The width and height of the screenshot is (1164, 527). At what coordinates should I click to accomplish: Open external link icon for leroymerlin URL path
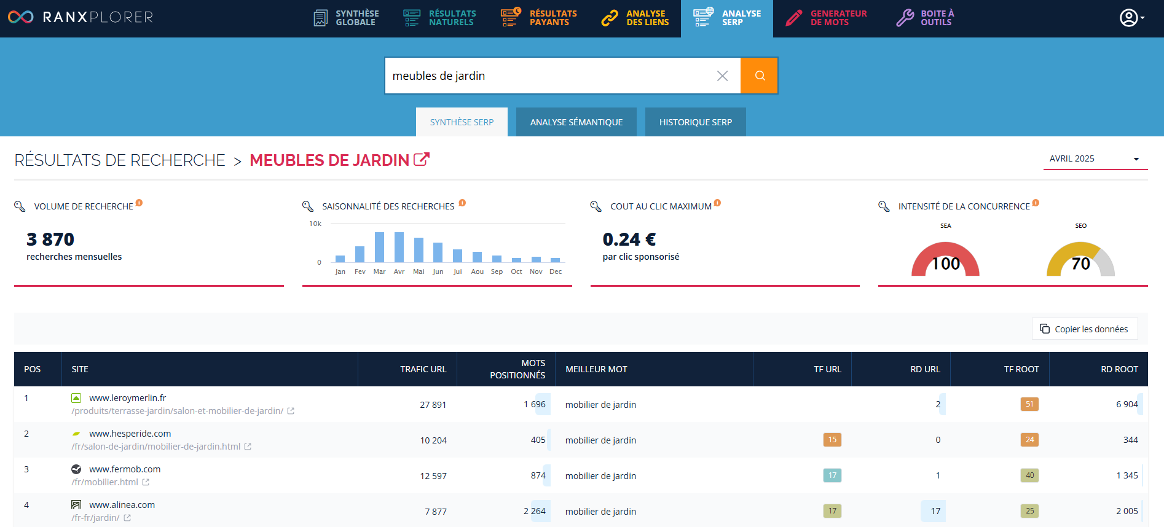point(291,411)
